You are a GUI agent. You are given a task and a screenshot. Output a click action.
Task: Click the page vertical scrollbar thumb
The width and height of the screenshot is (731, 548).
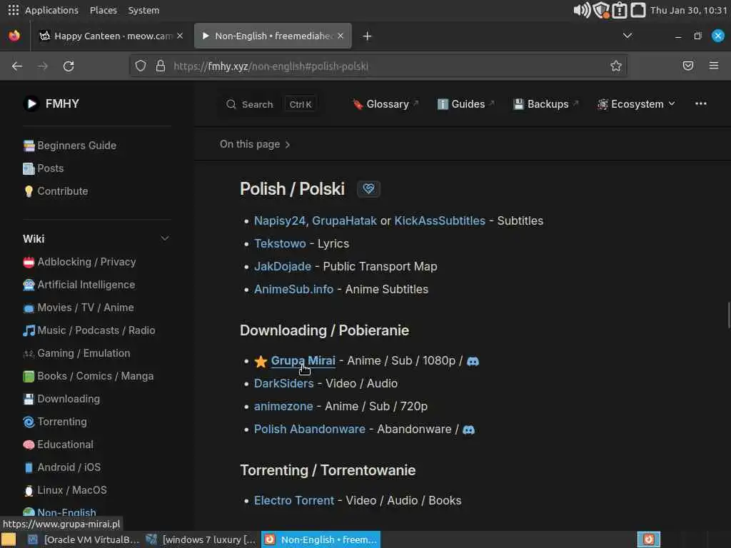[x=729, y=315]
